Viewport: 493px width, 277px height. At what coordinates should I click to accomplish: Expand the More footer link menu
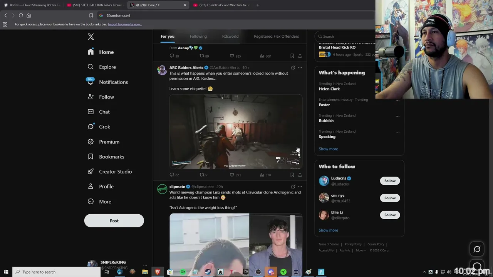coord(361,250)
